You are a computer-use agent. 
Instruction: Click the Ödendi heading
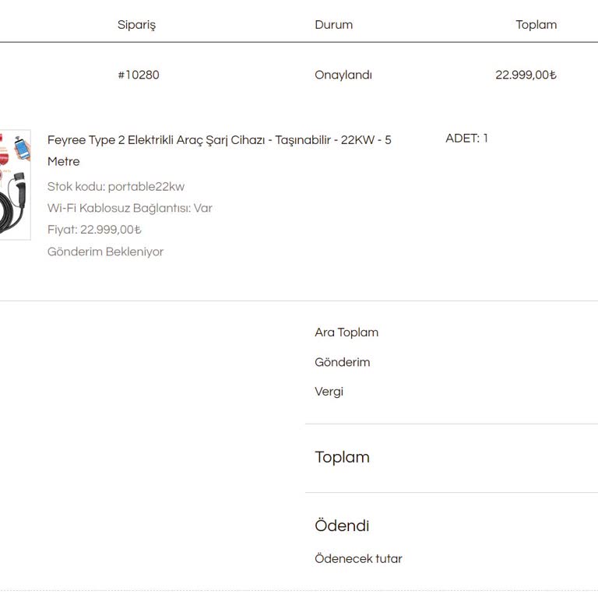pos(342,526)
